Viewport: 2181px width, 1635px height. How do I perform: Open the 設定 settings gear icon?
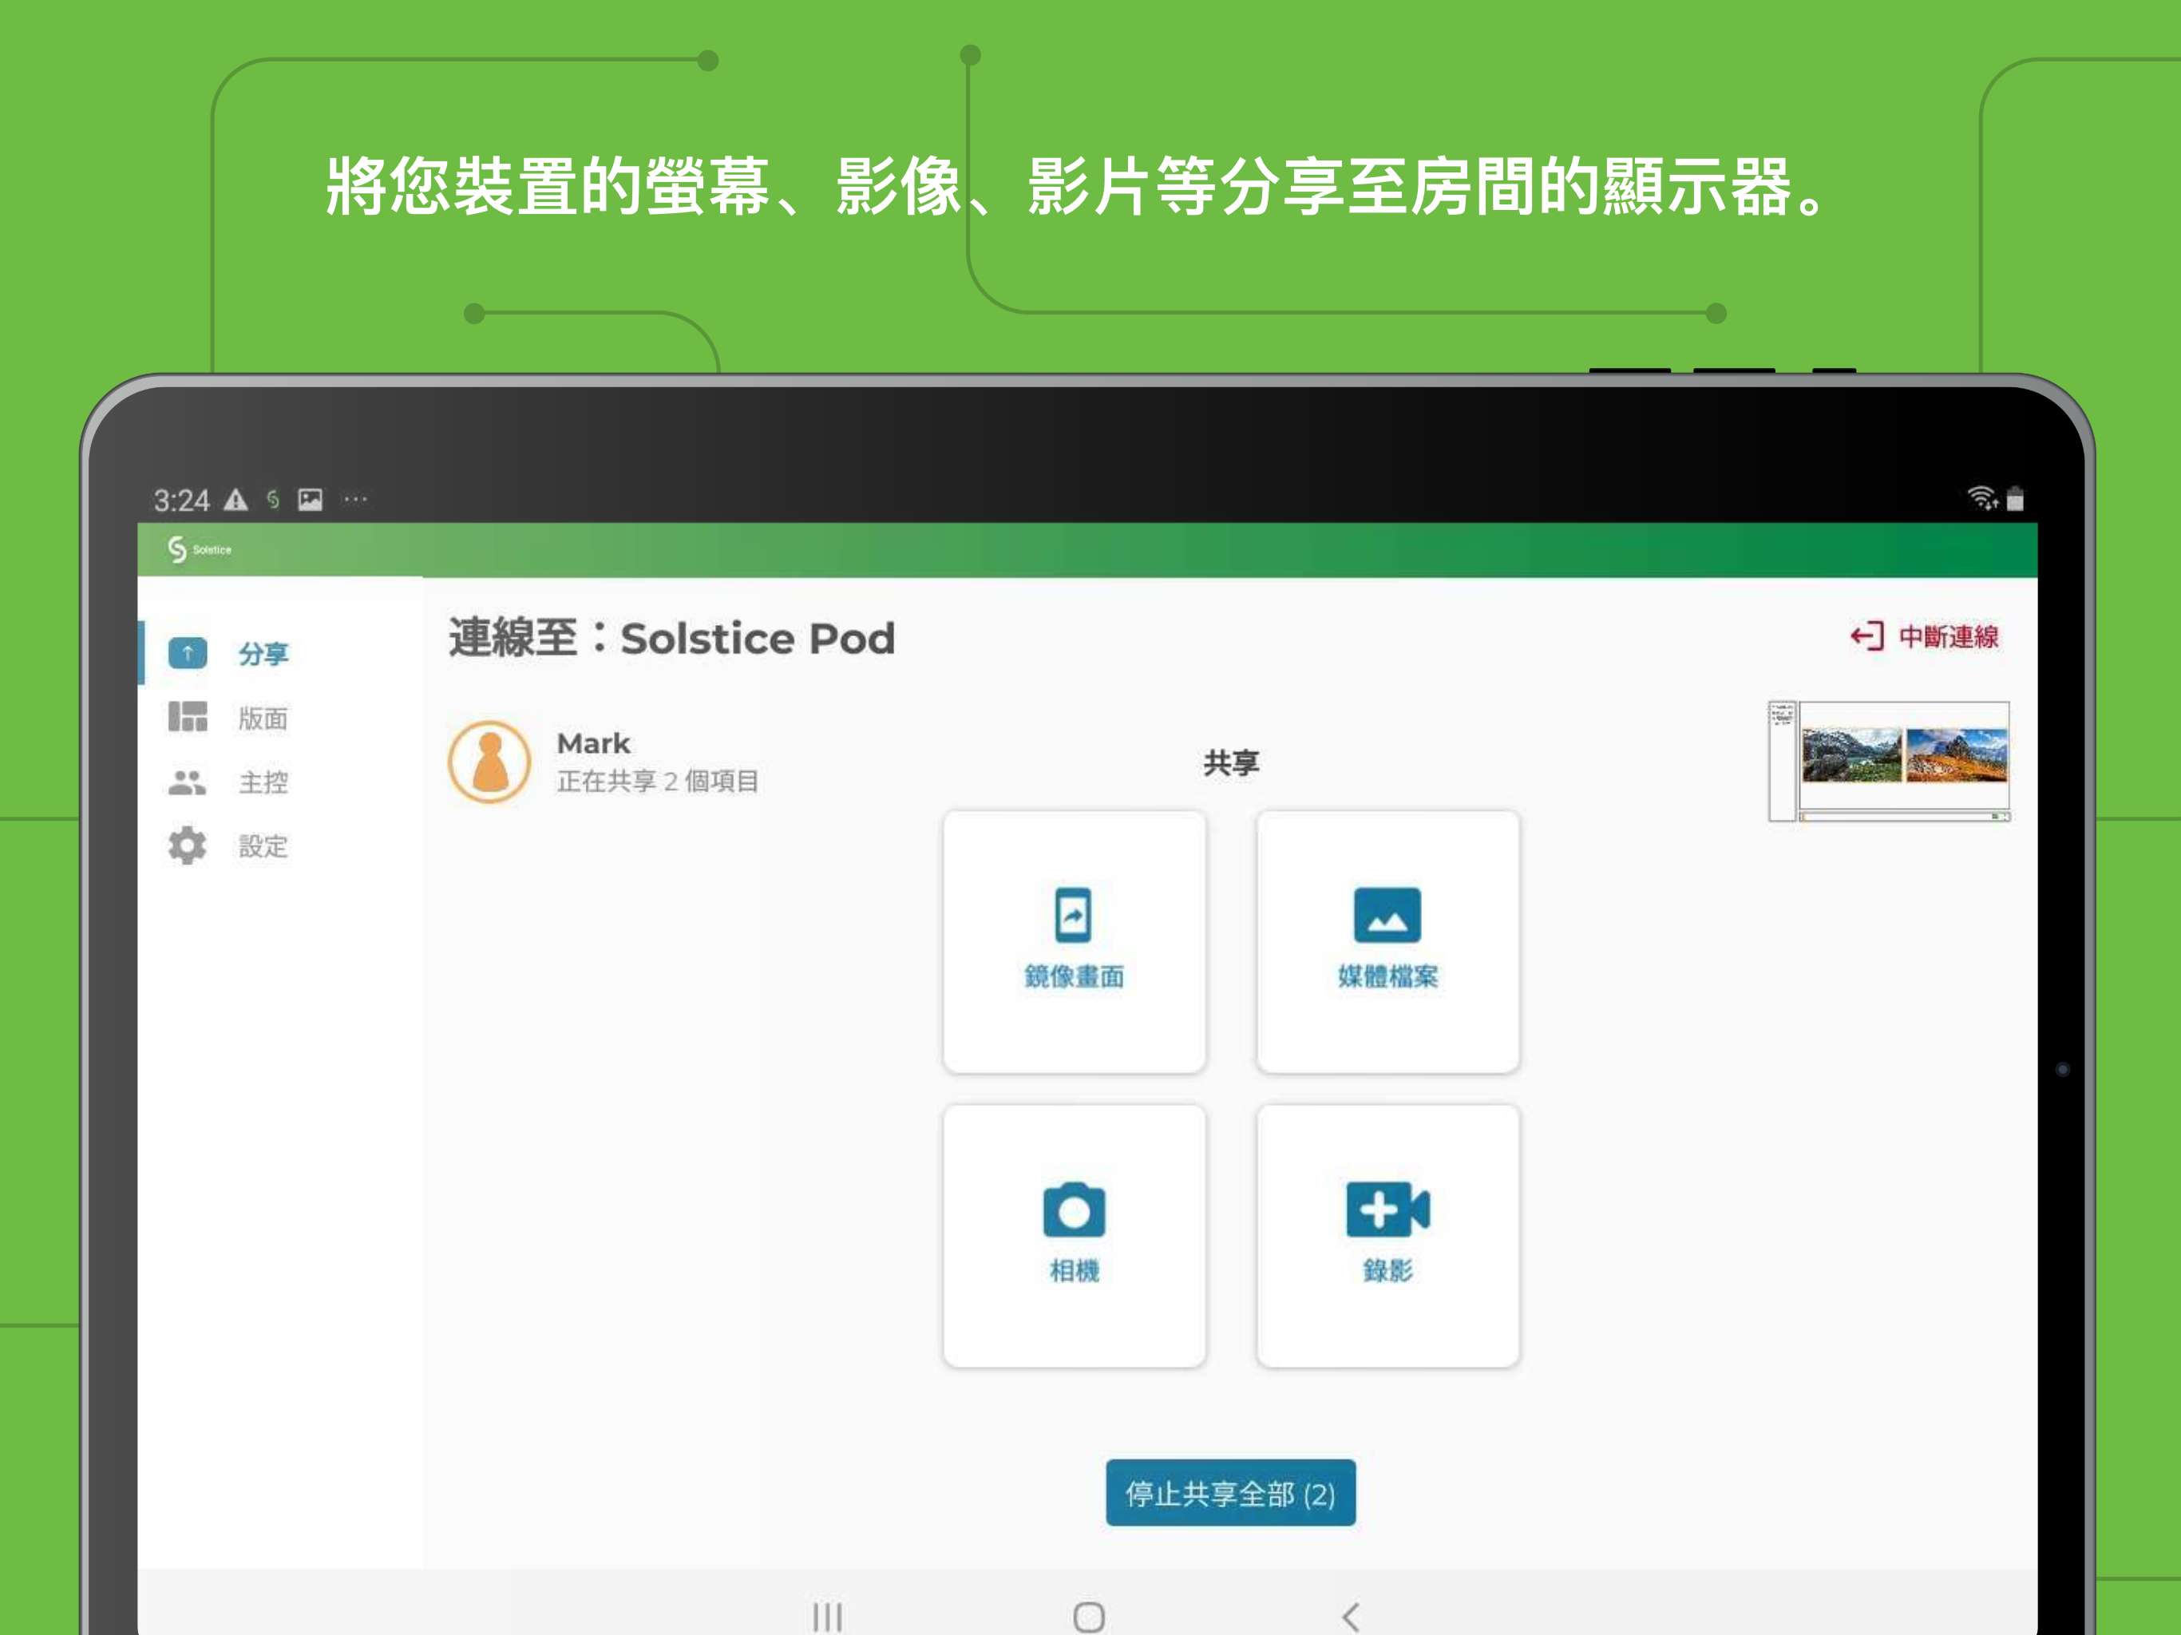[188, 846]
